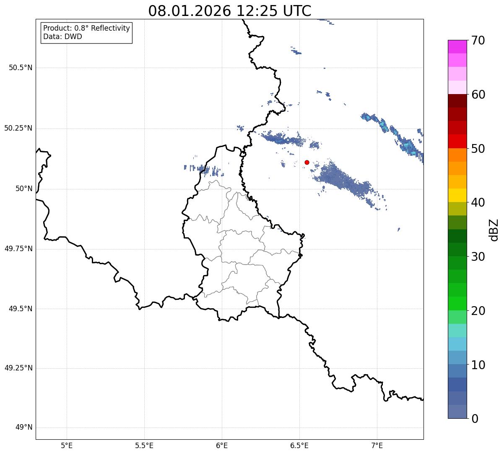This screenshot has height=454, width=504.
Task: Click the dark maroon colorbar segment below 60
Action: tap(457, 101)
